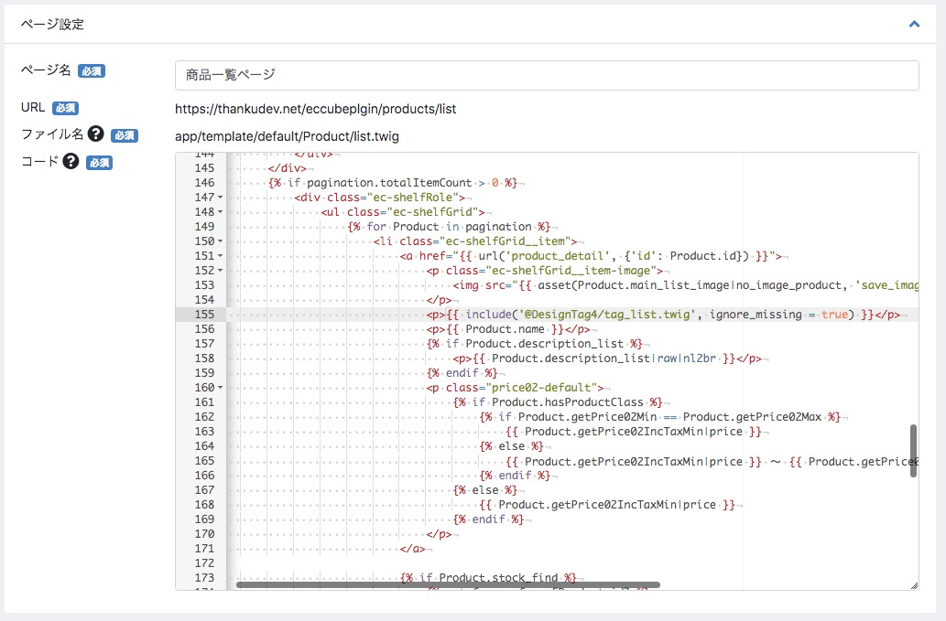Click 必須 badge next to ページ名
The height and width of the screenshot is (621, 946).
pyautogui.click(x=92, y=71)
